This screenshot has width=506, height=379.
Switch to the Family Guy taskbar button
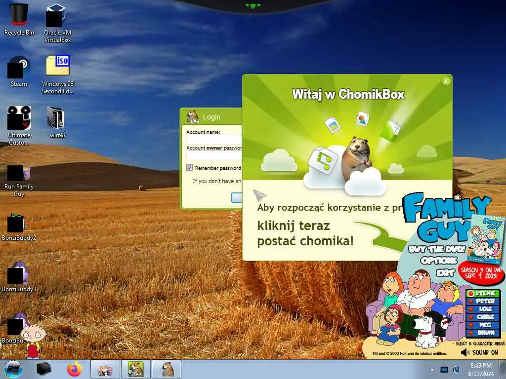105,369
